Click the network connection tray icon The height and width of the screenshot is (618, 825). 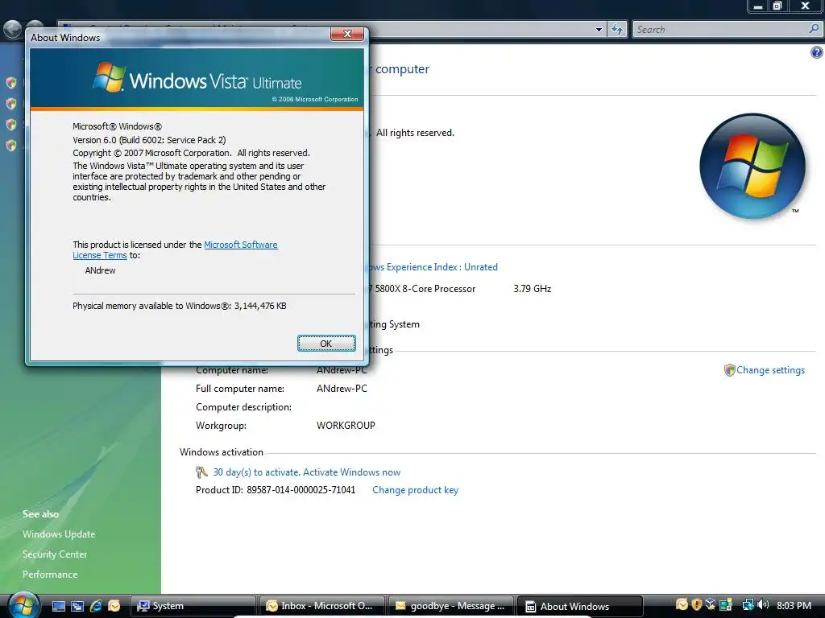pos(748,605)
